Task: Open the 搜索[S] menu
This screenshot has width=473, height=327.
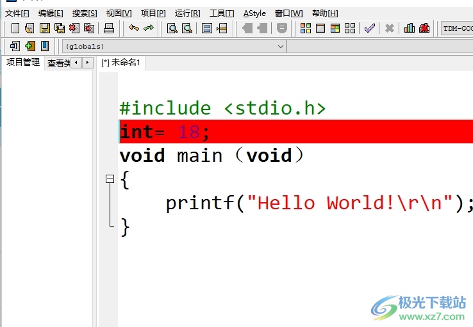Action: (85, 13)
